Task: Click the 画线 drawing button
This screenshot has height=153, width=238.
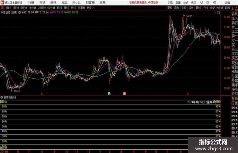Action: click(x=198, y=8)
